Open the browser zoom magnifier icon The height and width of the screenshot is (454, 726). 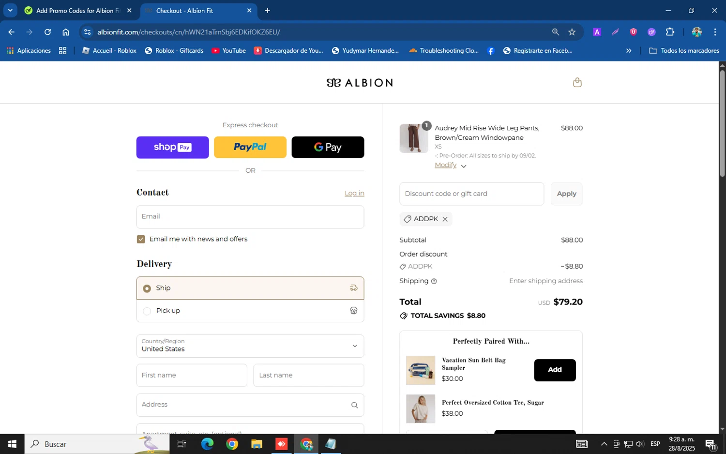tap(556, 32)
